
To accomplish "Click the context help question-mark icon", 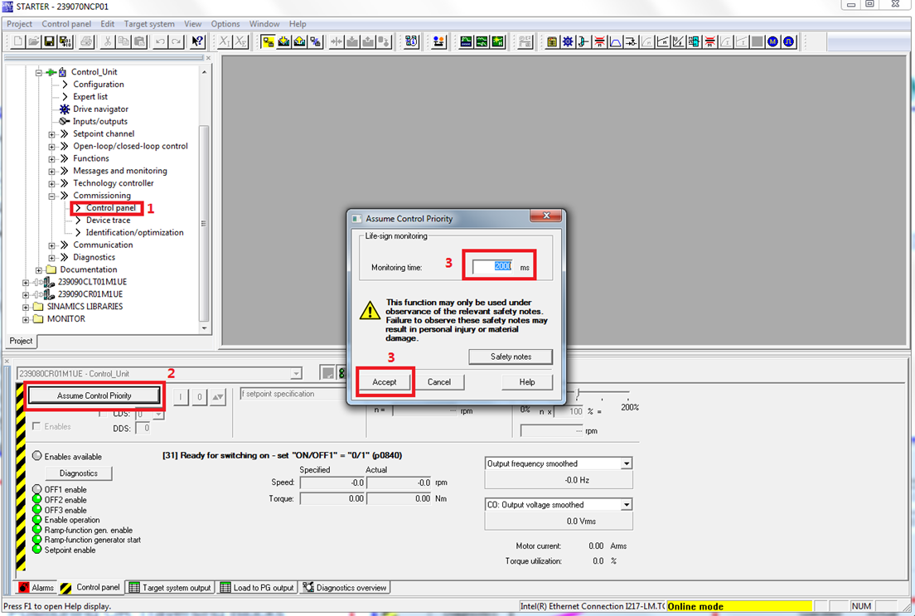I will pyautogui.click(x=197, y=41).
